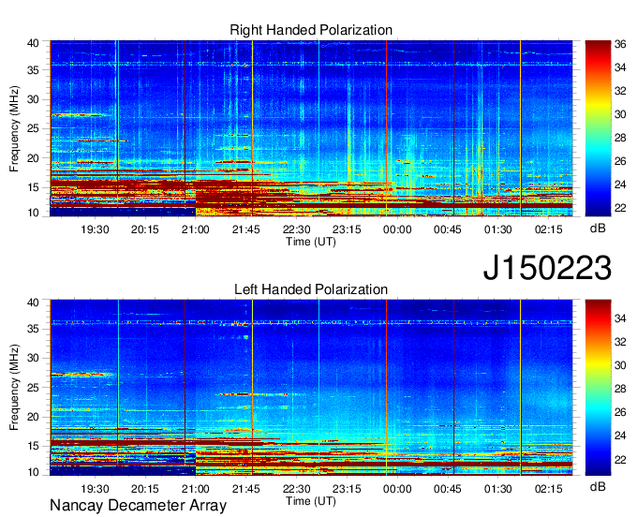Click the bottom plot's color scale bar
This screenshot has width=637, height=517.
click(x=598, y=388)
